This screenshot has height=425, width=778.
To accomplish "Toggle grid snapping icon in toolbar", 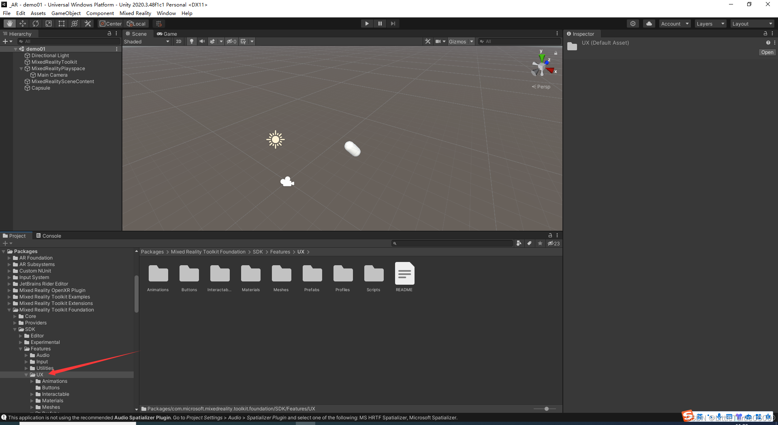I will coord(159,24).
